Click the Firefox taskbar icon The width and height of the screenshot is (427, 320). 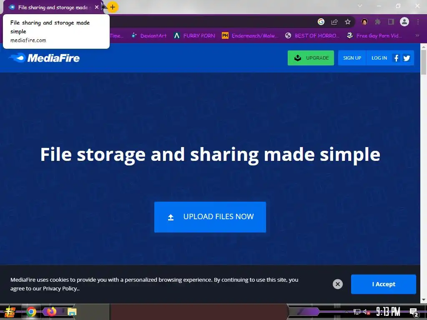pyautogui.click(x=51, y=312)
